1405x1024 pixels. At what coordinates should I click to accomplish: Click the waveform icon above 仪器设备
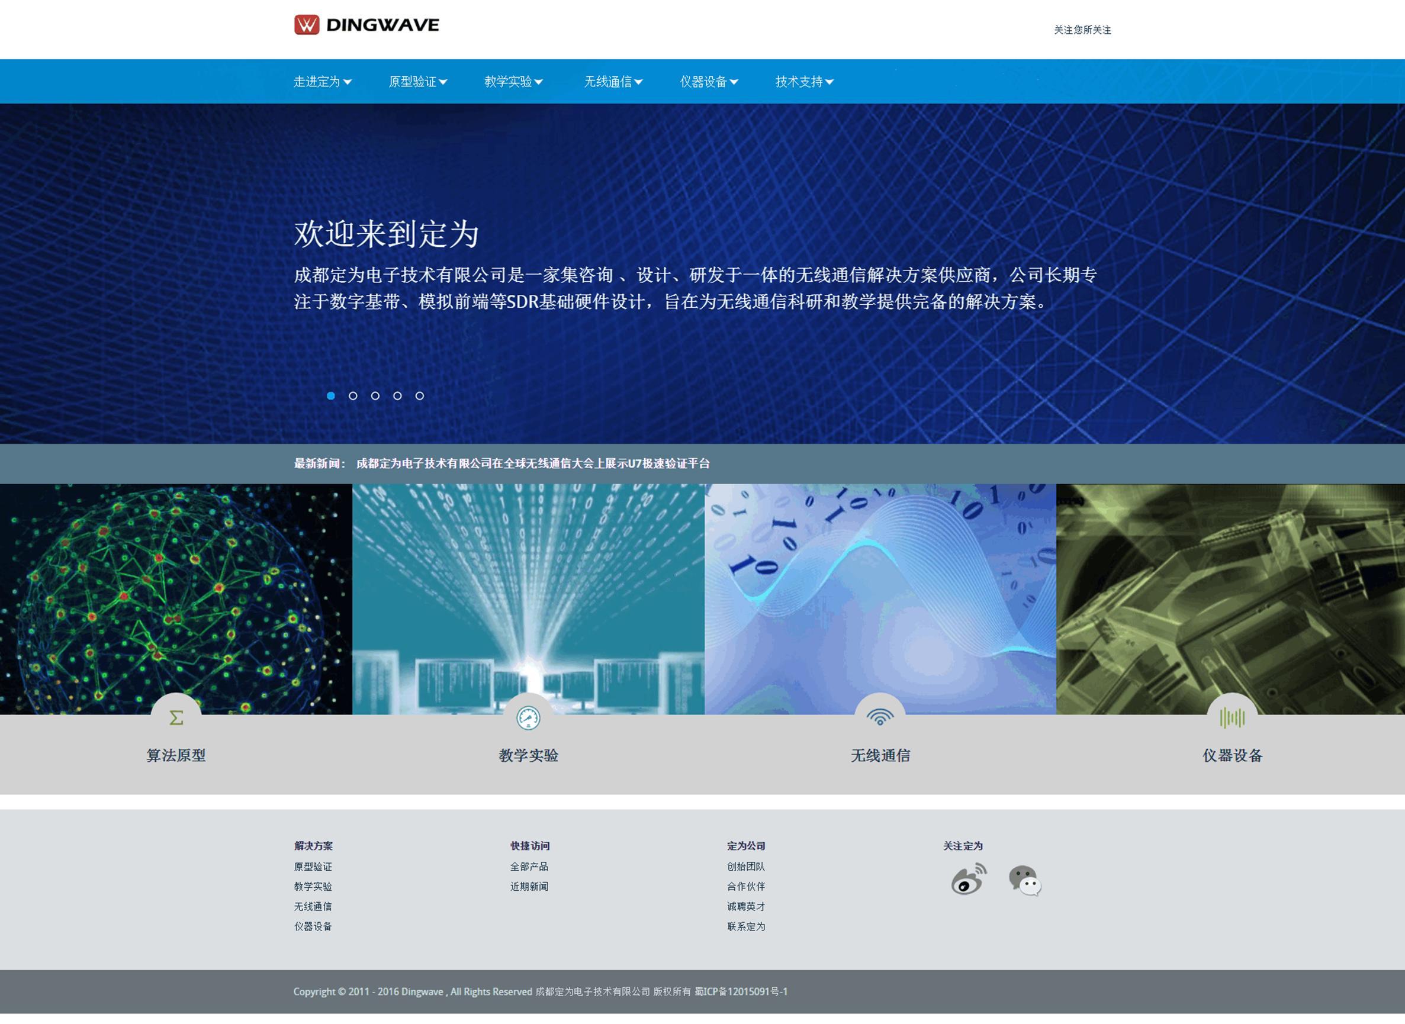(x=1232, y=718)
